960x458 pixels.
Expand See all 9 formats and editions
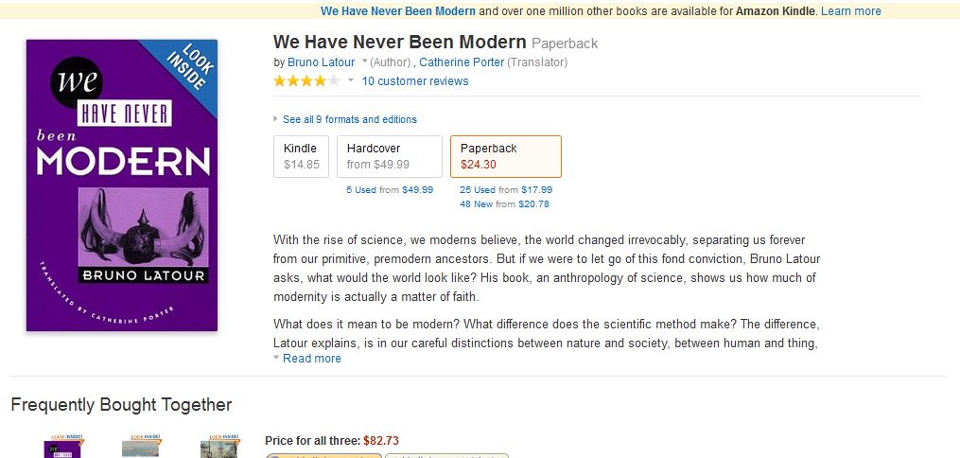[349, 119]
